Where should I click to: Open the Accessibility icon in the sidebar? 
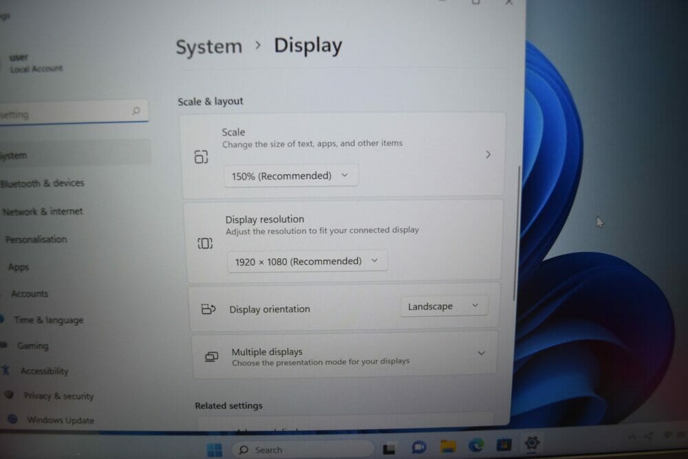pyautogui.click(x=6, y=370)
